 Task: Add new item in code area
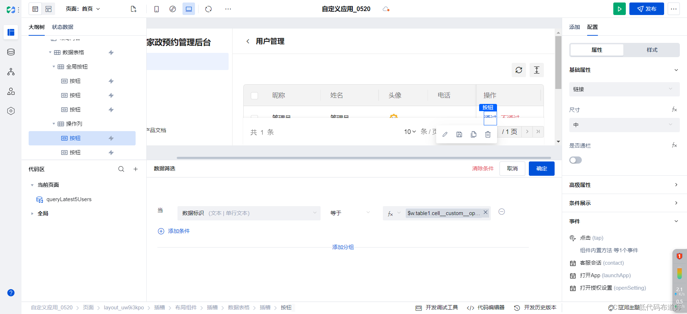136,169
